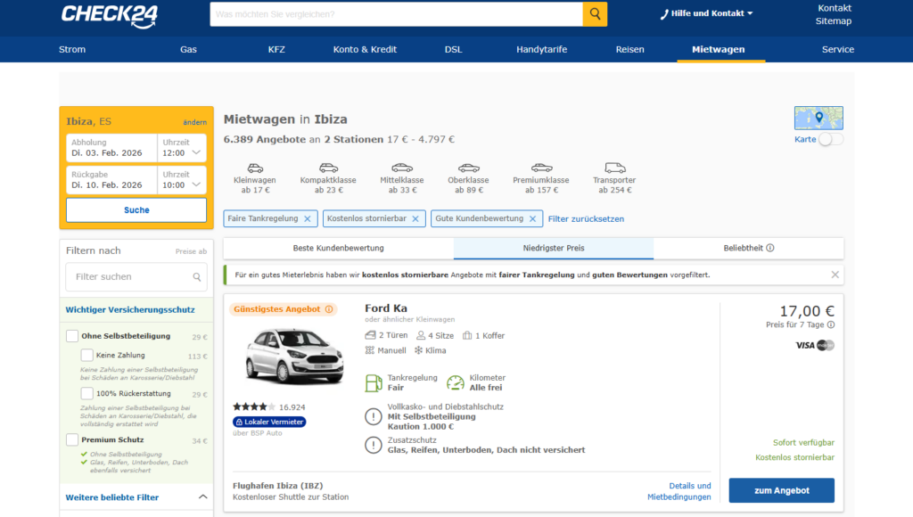Check the Ohne Selbstbeteiligung checkbox
This screenshot has width=913, height=517.
(74, 337)
